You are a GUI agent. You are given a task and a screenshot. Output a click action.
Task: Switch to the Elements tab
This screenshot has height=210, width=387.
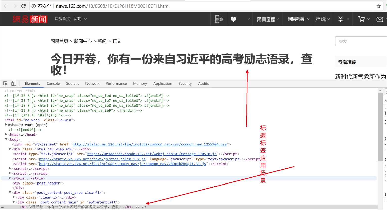32,83
